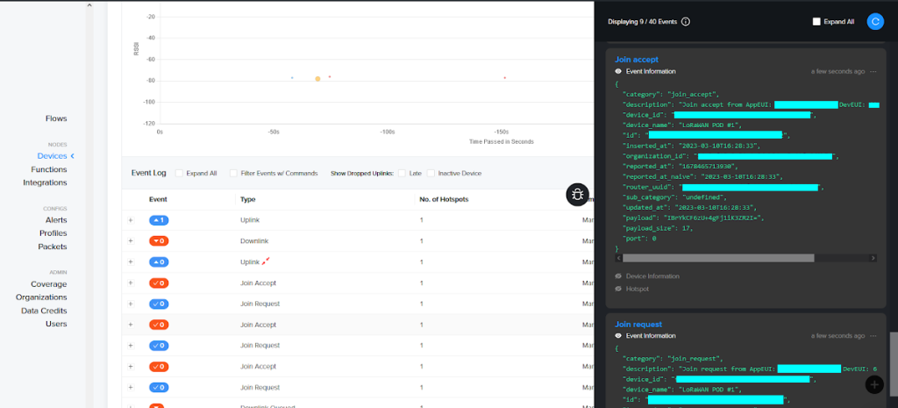Click the black plus floating button
Image resolution: width=898 pixels, height=408 pixels.
point(873,383)
